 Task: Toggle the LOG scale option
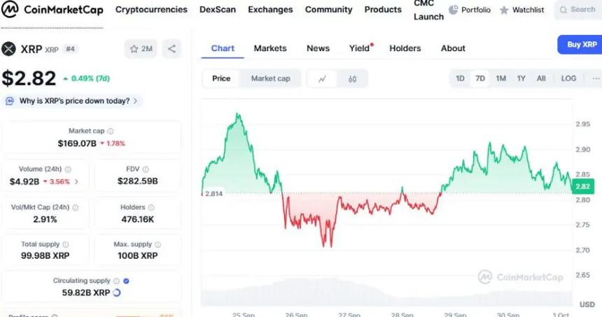(x=568, y=78)
